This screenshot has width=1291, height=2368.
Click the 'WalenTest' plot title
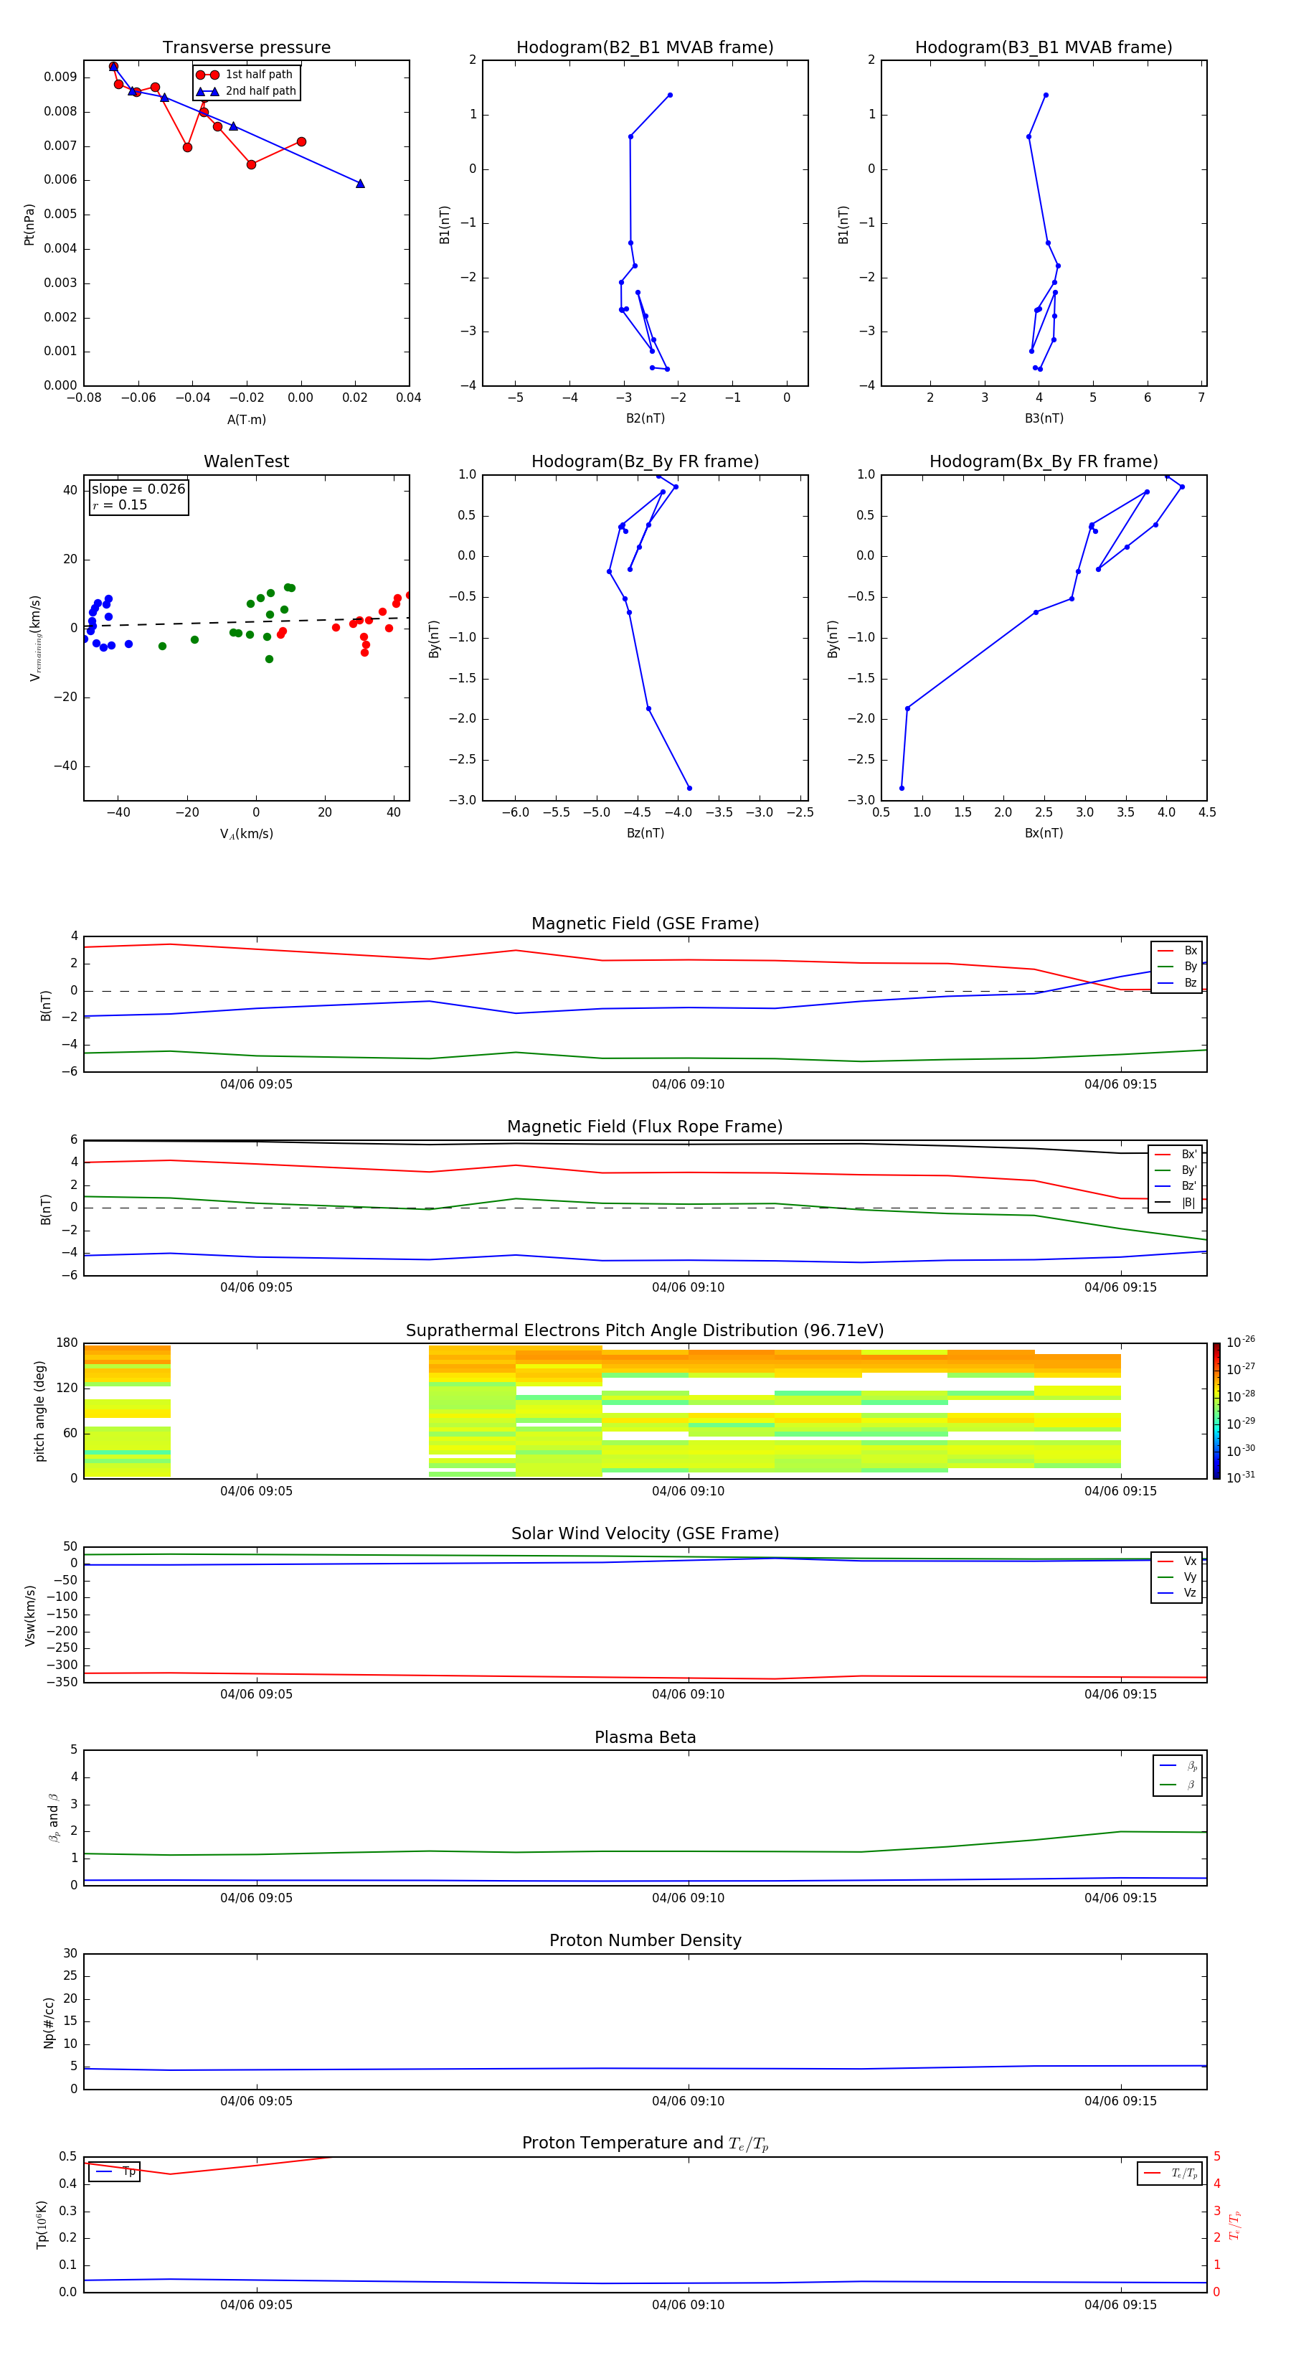(246, 461)
